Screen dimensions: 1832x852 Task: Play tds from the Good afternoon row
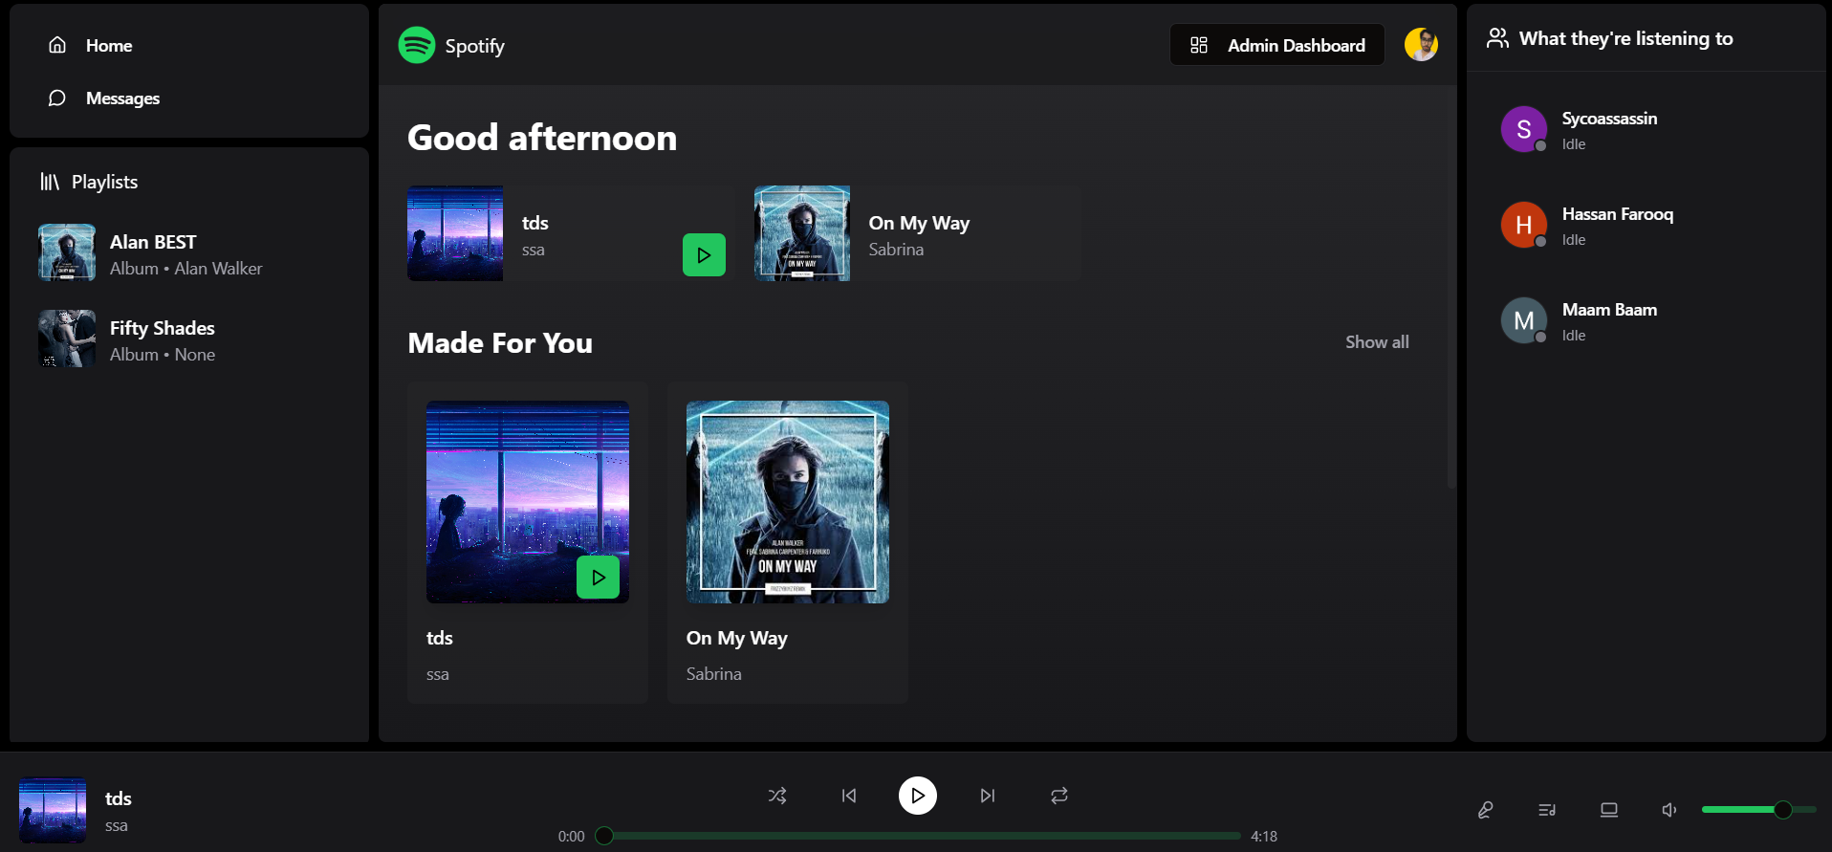point(704,255)
